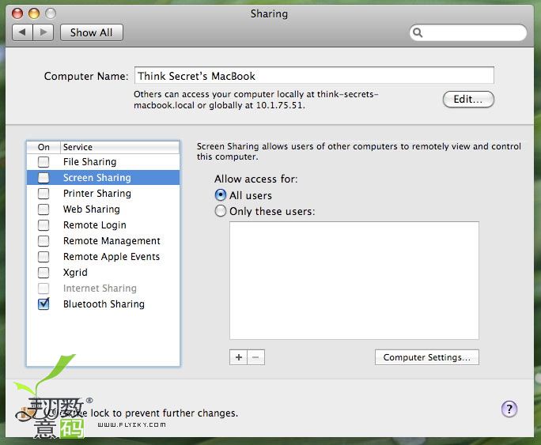Viewport: 541px width, 445px height.
Task: Click the Show All button
Action: (x=92, y=32)
